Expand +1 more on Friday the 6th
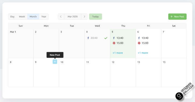Screen dimensions: 195x102 [143, 53]
